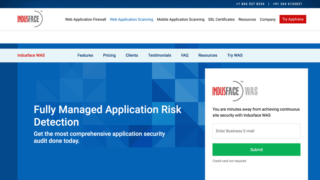The width and height of the screenshot is (320, 180).
Task: Focus the Enter Business E-mail field
Action: click(256, 131)
